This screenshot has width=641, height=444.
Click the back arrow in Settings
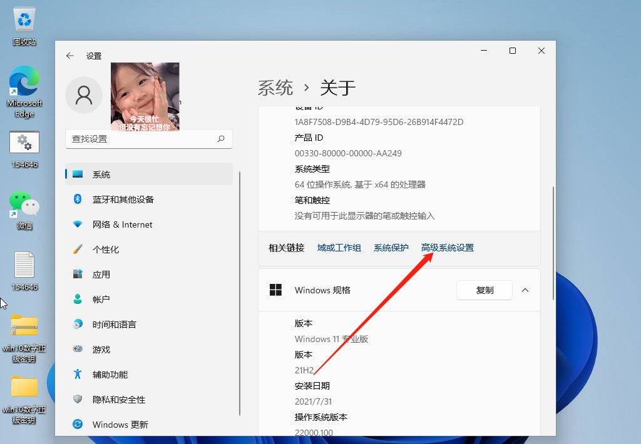click(70, 56)
